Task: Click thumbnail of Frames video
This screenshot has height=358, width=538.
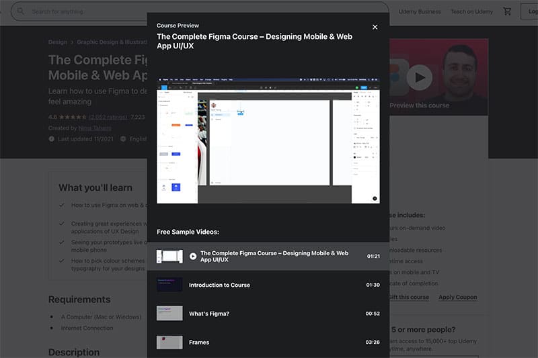Action: point(169,343)
